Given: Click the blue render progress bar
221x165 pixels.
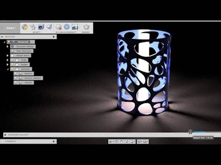Looking at the screenshot, I should pyautogui.click(x=199, y=132).
